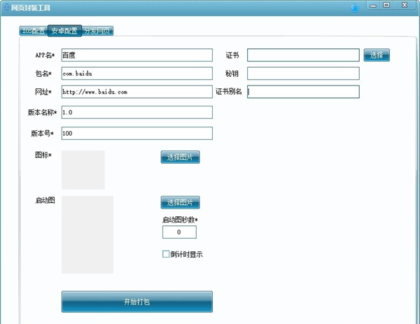Click the blue skin icon in title bar
The height and width of the screenshot is (324, 420).
(x=355, y=8)
